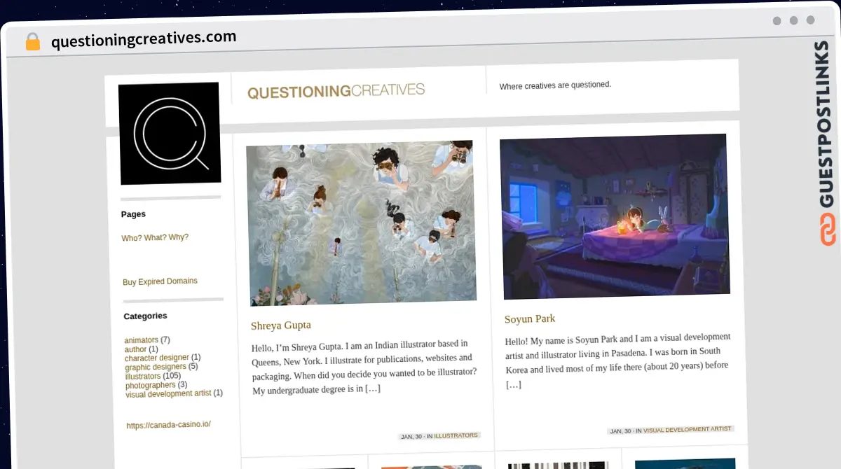This screenshot has width=841, height=469.
Task: Open the Who? What? Why? page
Action: click(x=155, y=238)
